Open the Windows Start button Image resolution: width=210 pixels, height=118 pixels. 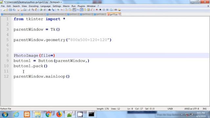coord(5,114)
